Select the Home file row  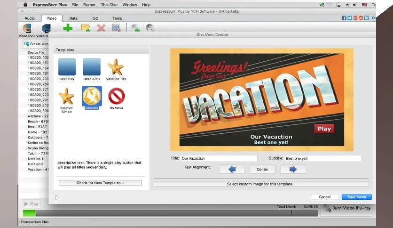(x=33, y=132)
